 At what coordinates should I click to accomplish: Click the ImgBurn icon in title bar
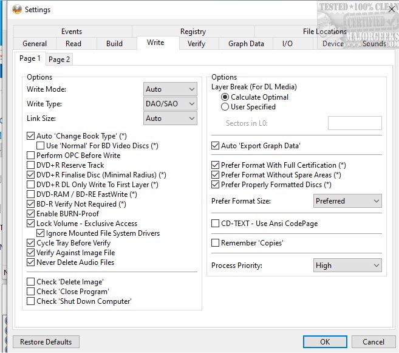[17, 10]
